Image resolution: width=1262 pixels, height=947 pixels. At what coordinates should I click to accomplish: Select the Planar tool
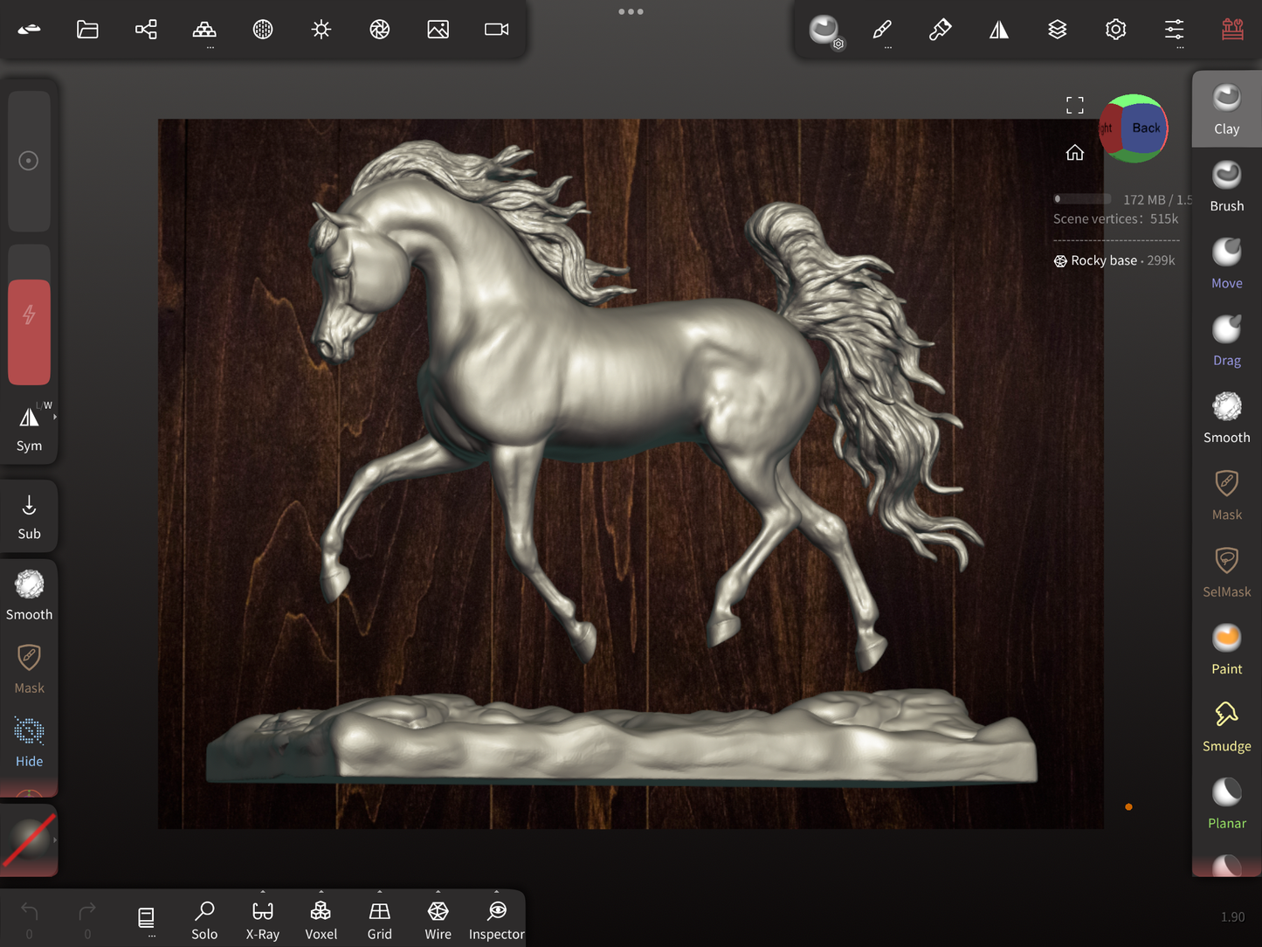click(1226, 803)
